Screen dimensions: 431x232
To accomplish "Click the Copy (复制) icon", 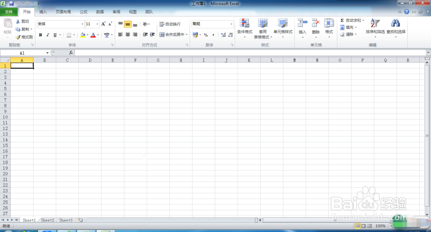I will tap(18, 29).
